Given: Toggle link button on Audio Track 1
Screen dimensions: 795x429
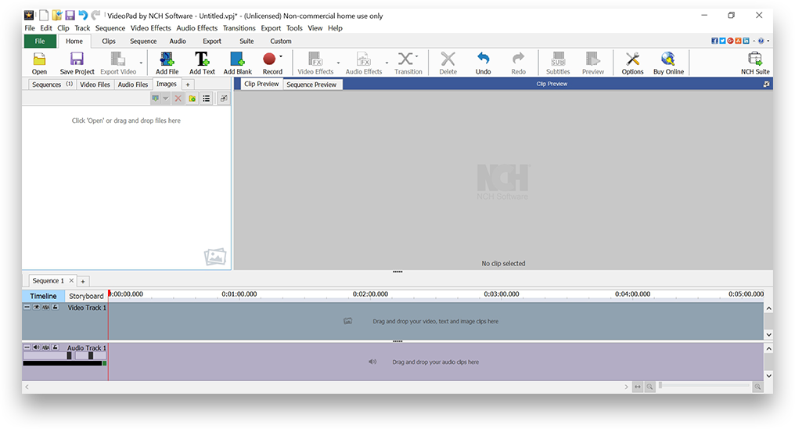Looking at the screenshot, I should click(x=45, y=348).
